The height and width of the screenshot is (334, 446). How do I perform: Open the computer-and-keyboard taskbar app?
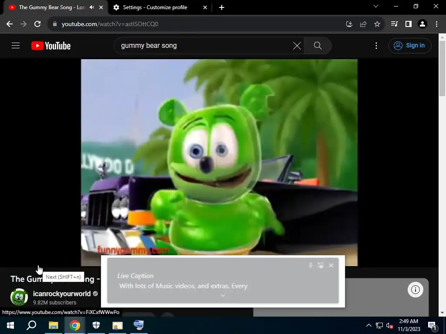(x=139, y=325)
